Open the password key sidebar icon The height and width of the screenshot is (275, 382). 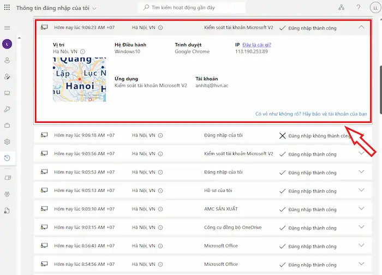[7, 109]
